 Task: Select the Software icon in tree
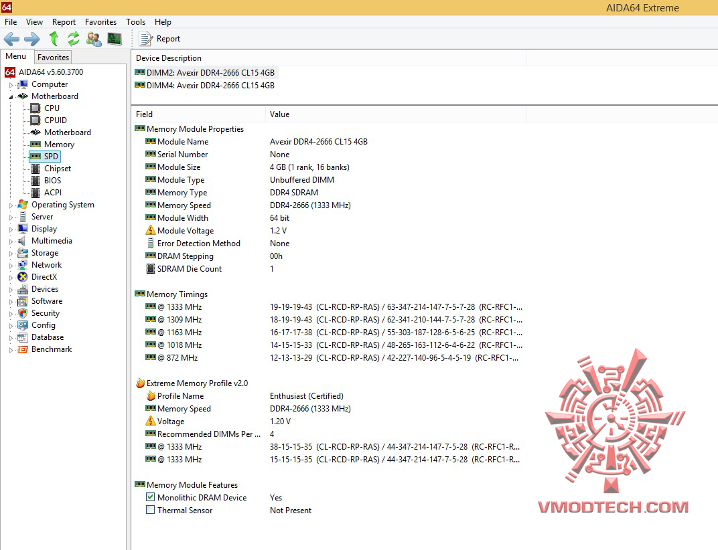[23, 300]
